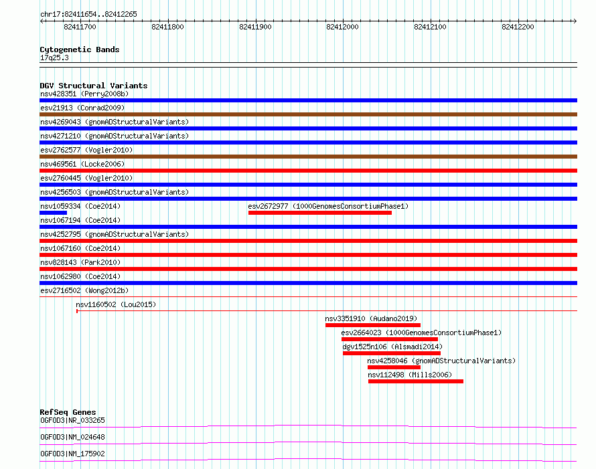Screen dimensions: 596x469
Task: Open variant nsv1067194 (Coe2014)
Action: click(x=80, y=220)
